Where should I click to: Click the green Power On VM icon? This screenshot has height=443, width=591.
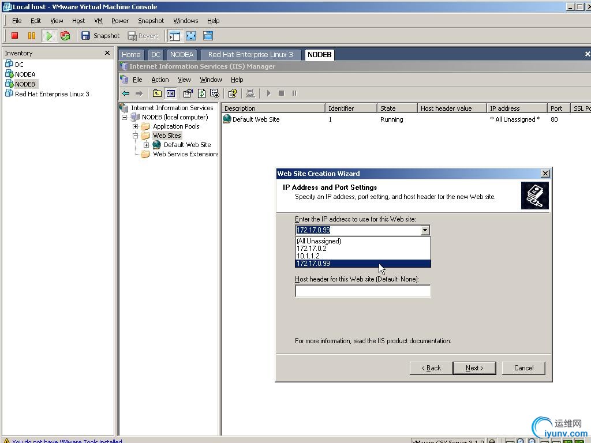pos(49,36)
